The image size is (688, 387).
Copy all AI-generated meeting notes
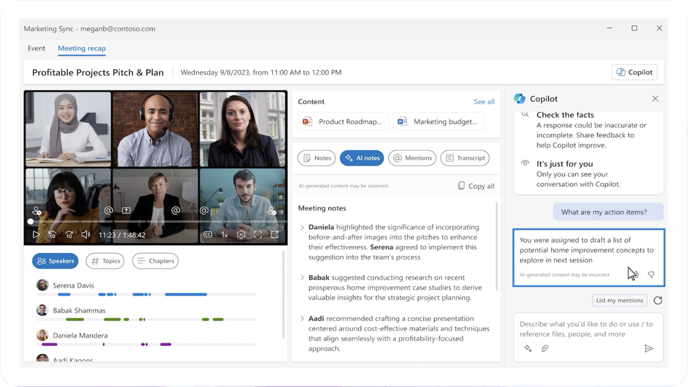tap(476, 186)
